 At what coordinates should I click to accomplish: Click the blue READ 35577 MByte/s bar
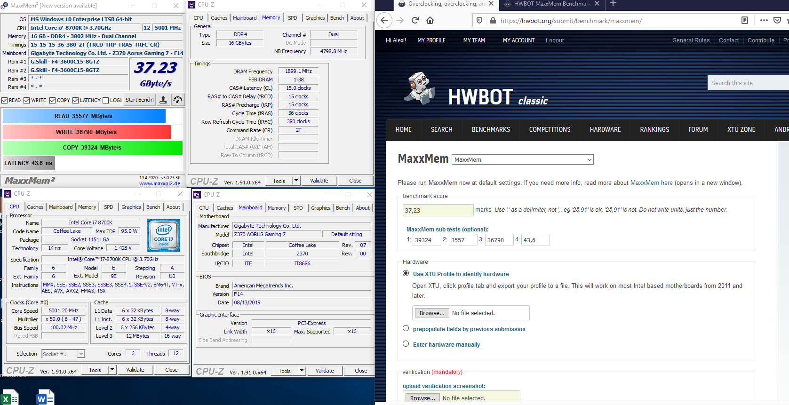[84, 116]
